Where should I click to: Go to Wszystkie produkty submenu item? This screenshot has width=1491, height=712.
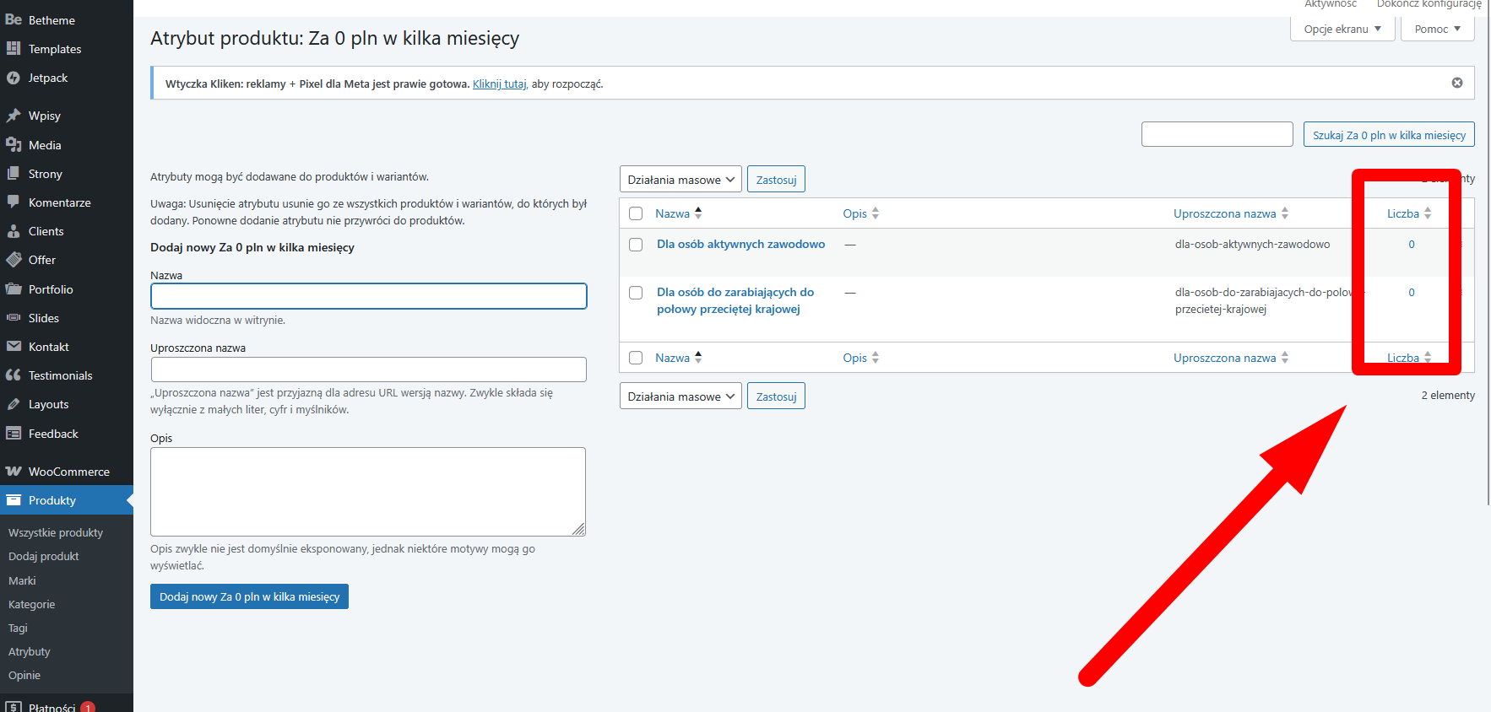click(56, 532)
